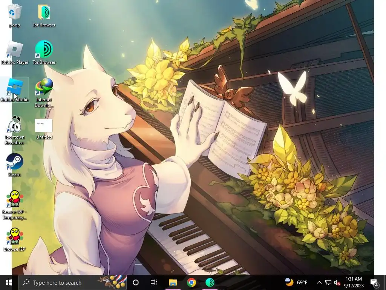Open Google Chrome from the taskbar
This screenshot has width=386, height=290.
(191, 282)
